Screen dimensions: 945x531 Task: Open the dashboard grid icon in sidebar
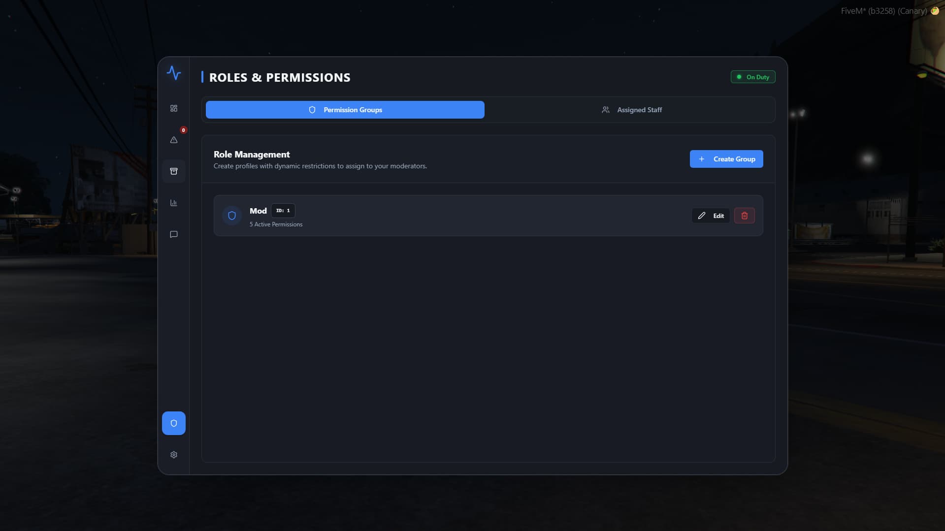[174, 108]
